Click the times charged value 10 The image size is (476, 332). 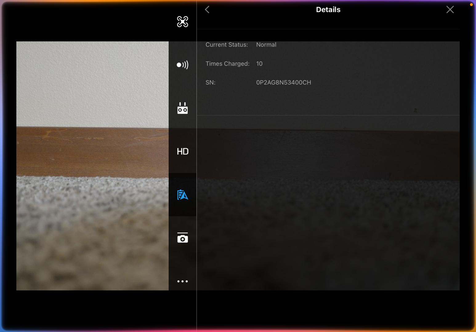260,64
